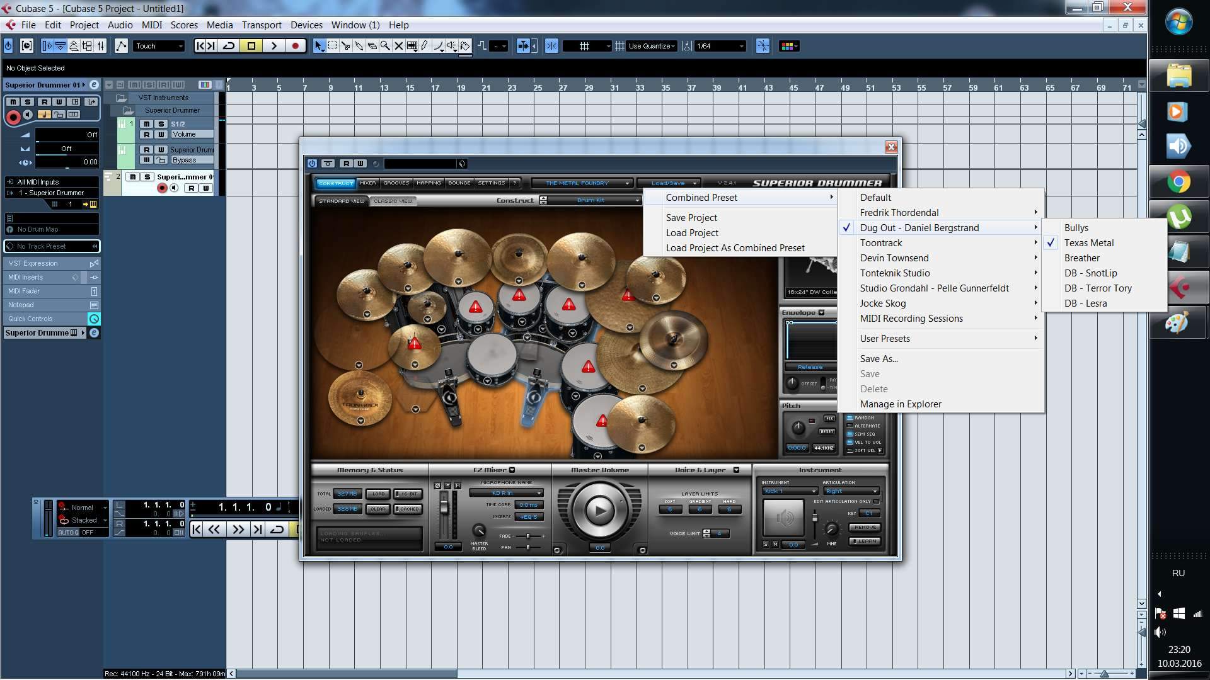Click the LEARN key button
Viewport: 1210px width, 680px height.
point(865,541)
